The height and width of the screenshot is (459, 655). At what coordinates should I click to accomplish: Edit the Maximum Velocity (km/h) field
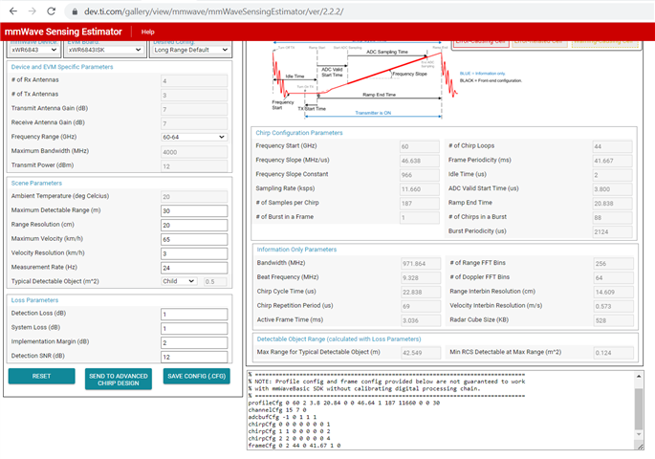(194, 239)
